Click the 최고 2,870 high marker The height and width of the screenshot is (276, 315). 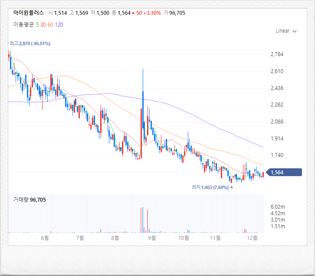(30, 43)
